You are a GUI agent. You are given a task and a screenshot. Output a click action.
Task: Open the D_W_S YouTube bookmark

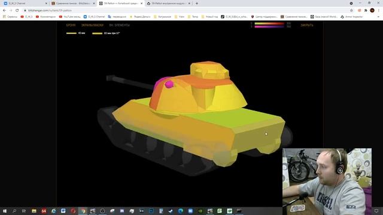tap(26, 17)
